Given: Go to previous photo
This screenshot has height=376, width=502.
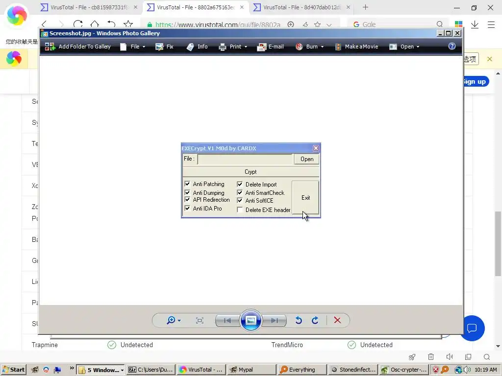Looking at the screenshot, I should click(x=227, y=320).
